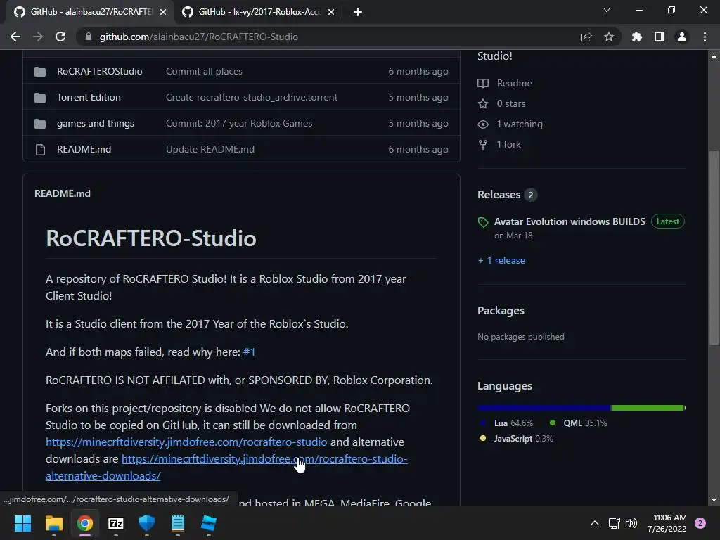
Task: Click the eye icon beside 1 watching
Action: click(483, 124)
